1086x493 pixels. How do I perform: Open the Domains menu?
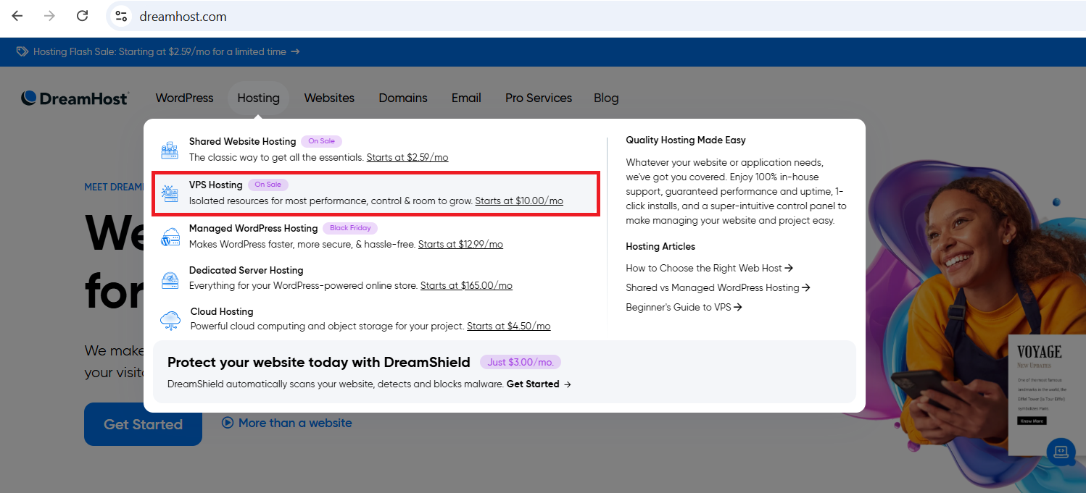point(402,98)
